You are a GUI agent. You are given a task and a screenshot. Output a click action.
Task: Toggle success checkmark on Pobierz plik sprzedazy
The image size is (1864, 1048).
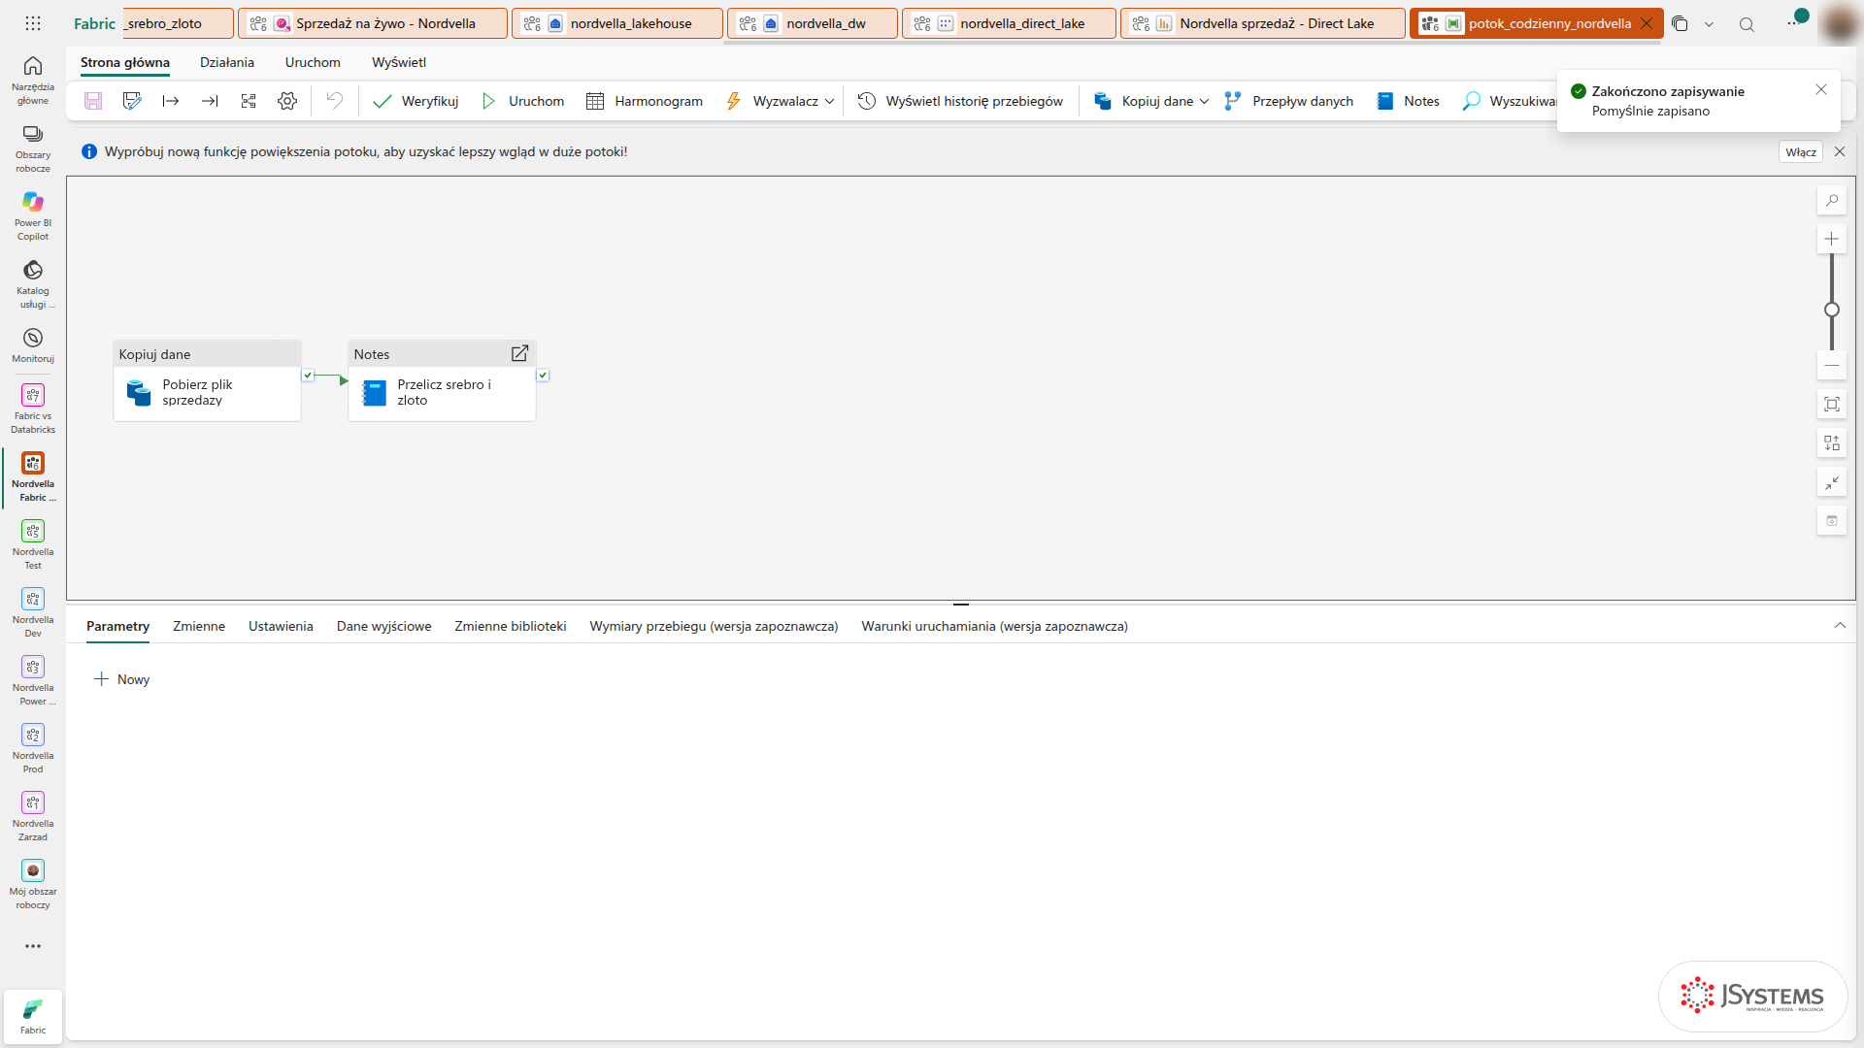point(308,376)
